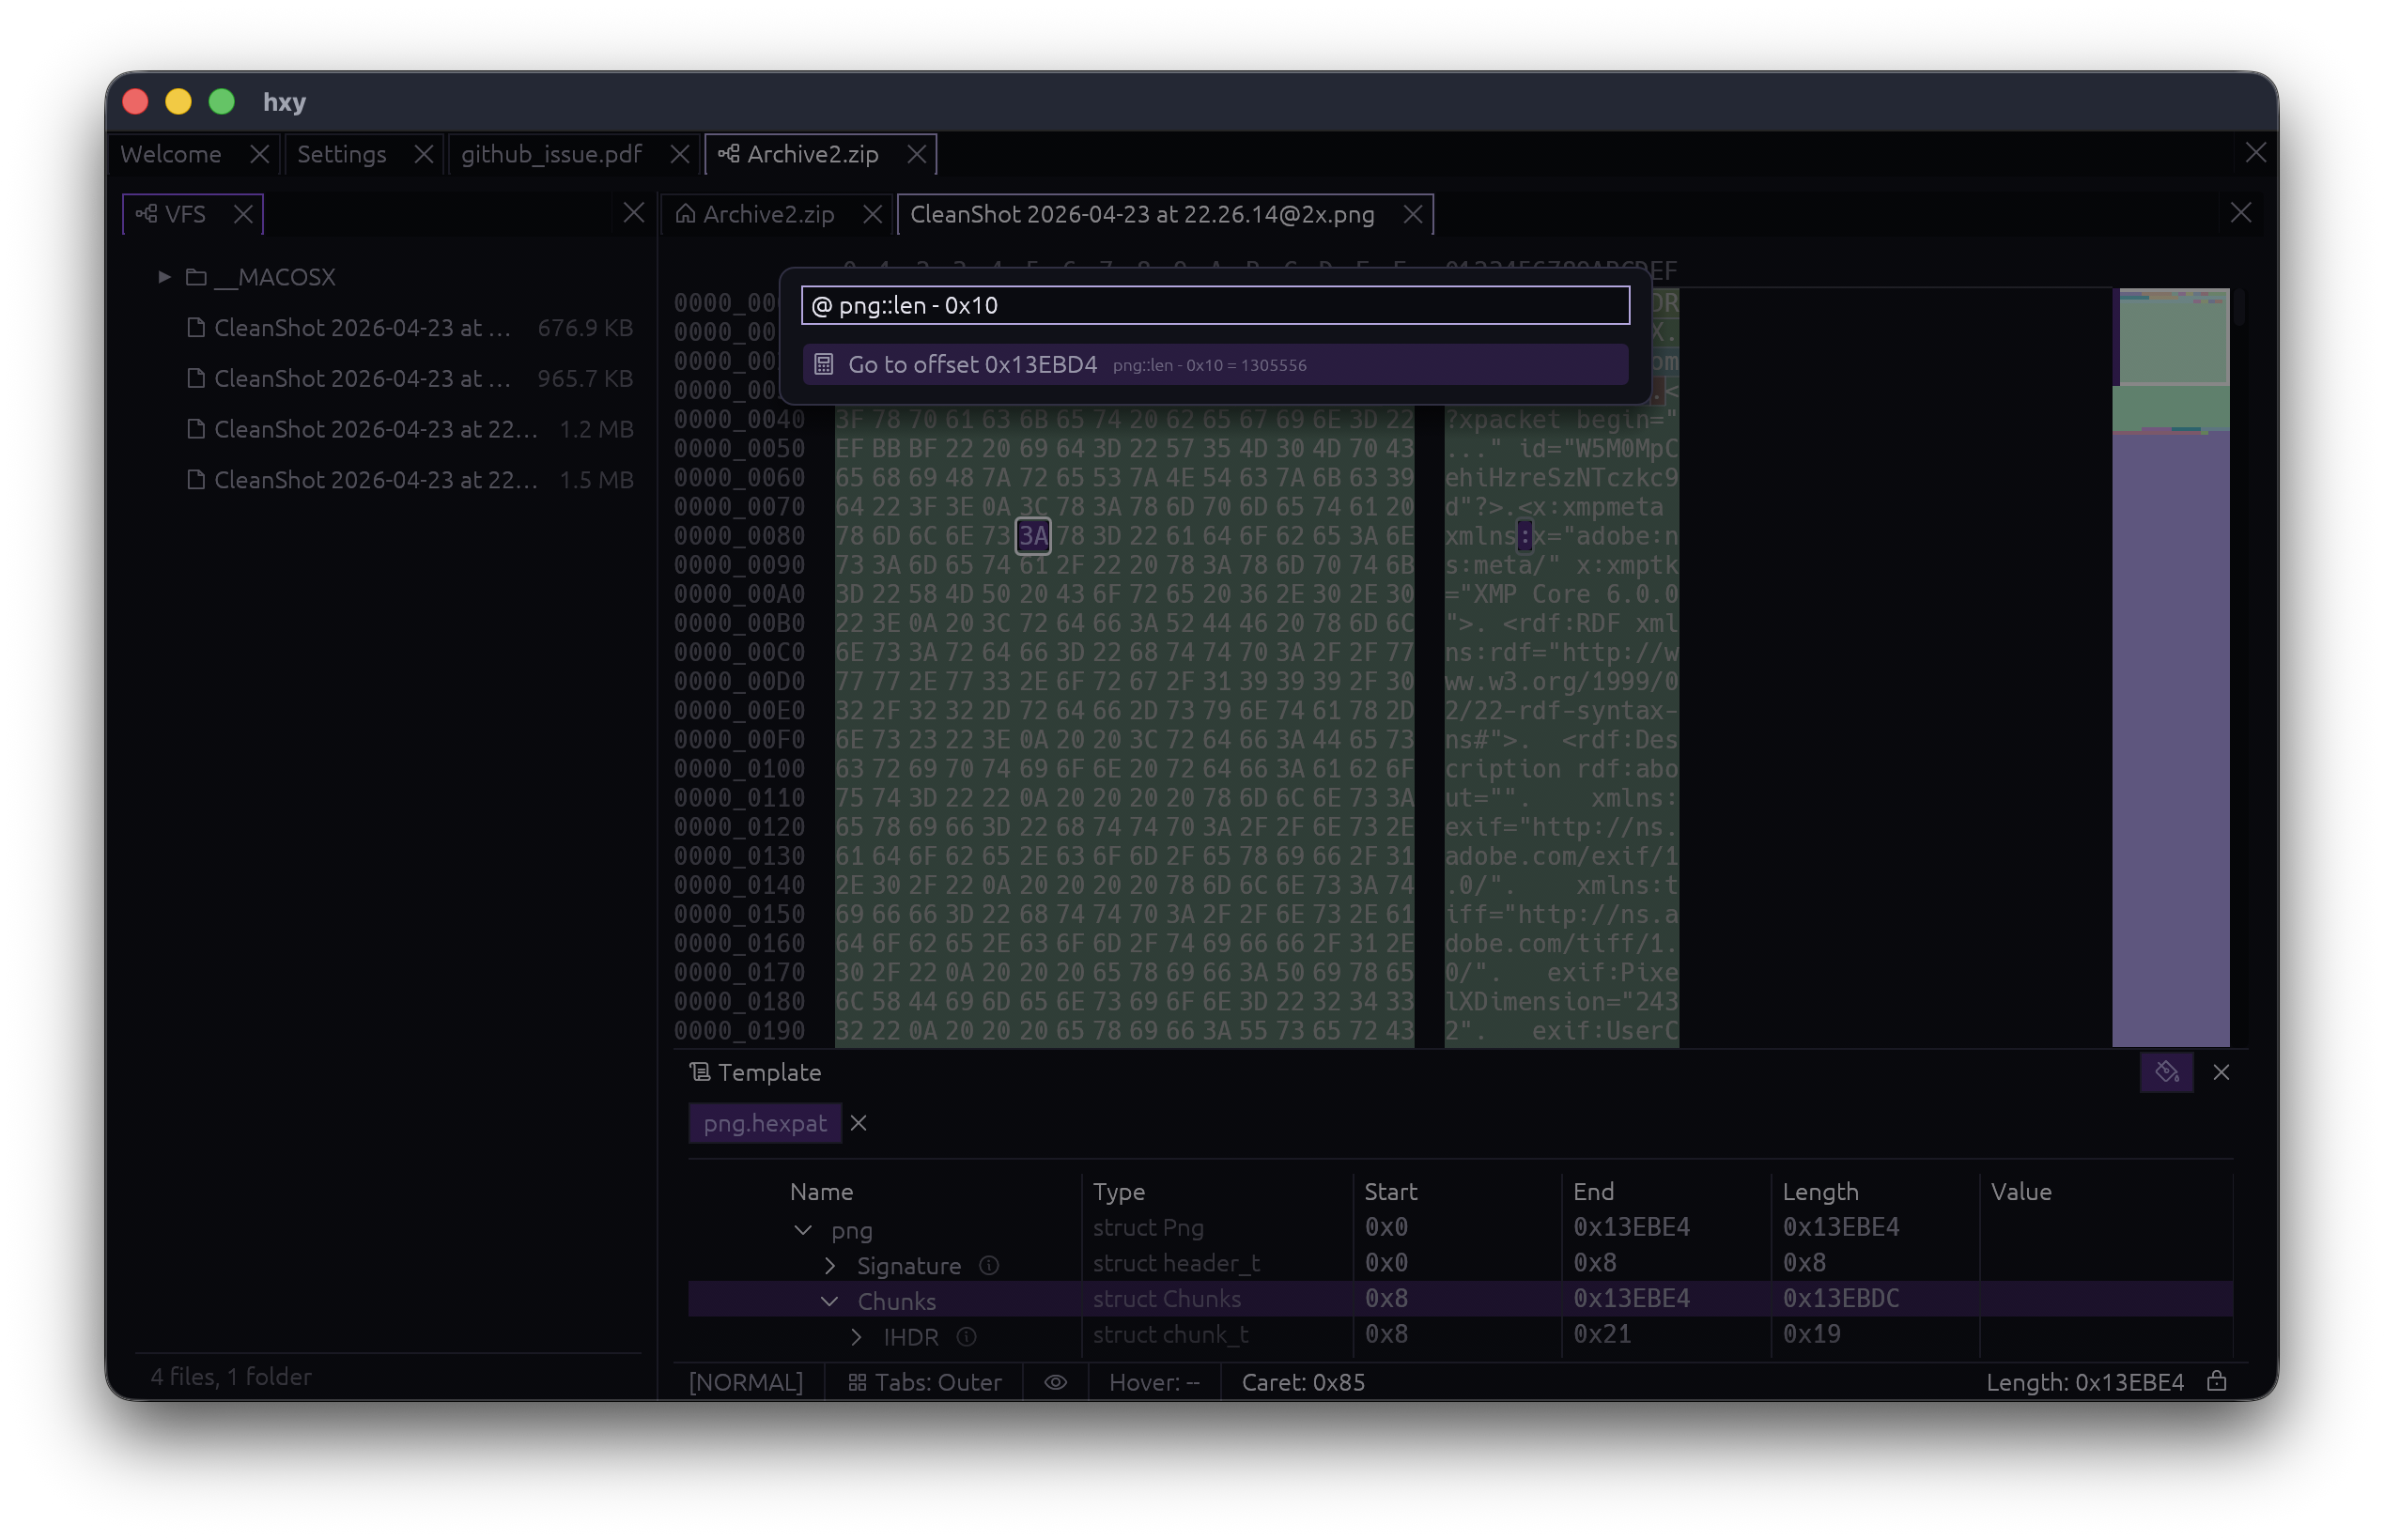Click the hex minimap overview strip

2170,668
